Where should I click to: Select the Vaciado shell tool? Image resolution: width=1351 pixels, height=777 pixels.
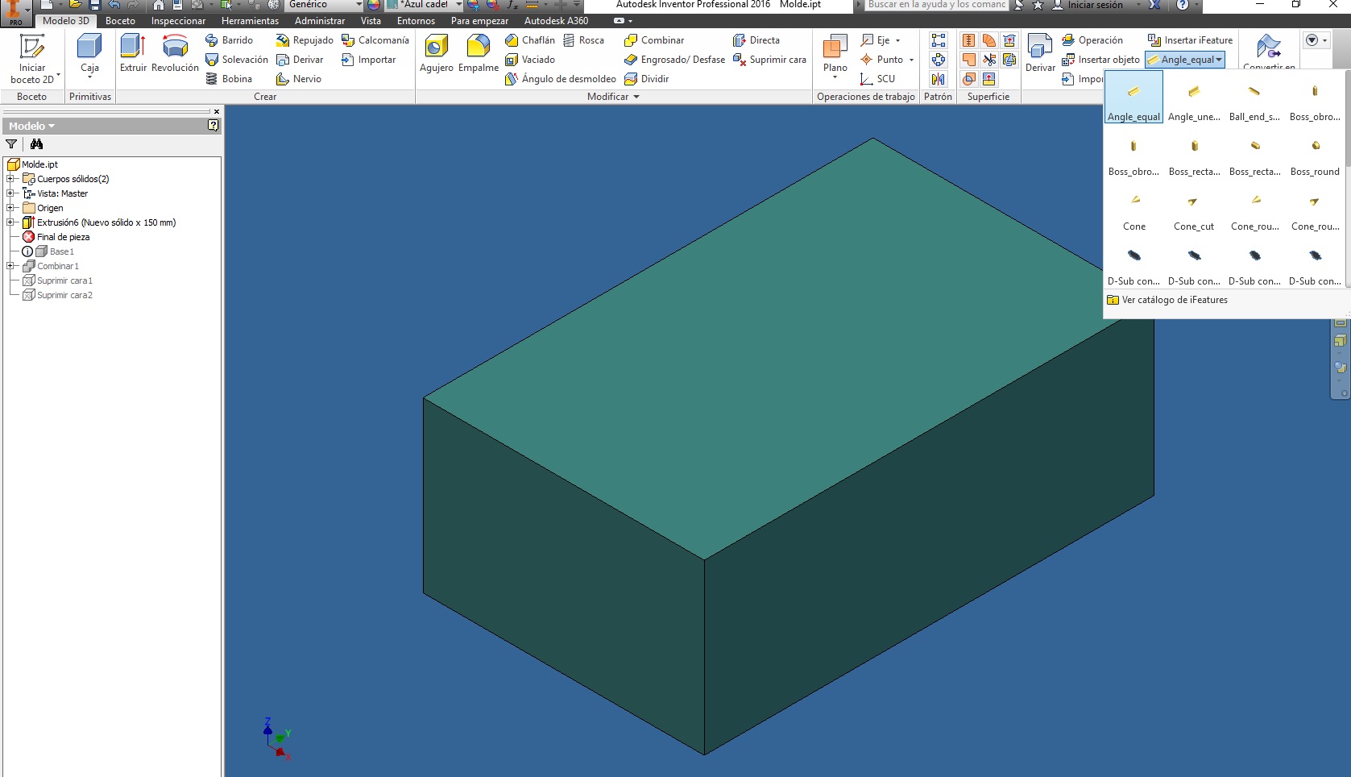[530, 60]
